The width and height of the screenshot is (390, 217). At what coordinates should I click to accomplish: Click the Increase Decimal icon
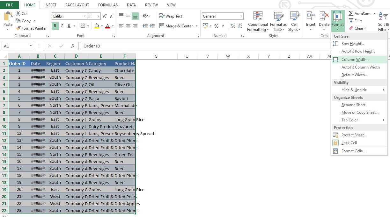point(232,26)
